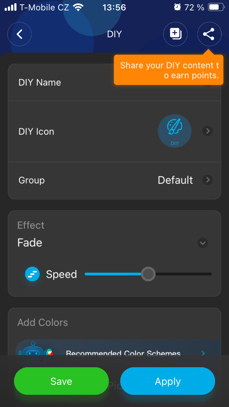Screen dimensions: 229x407
Task: Tap the battery icon in status bar
Action: coord(215,7)
